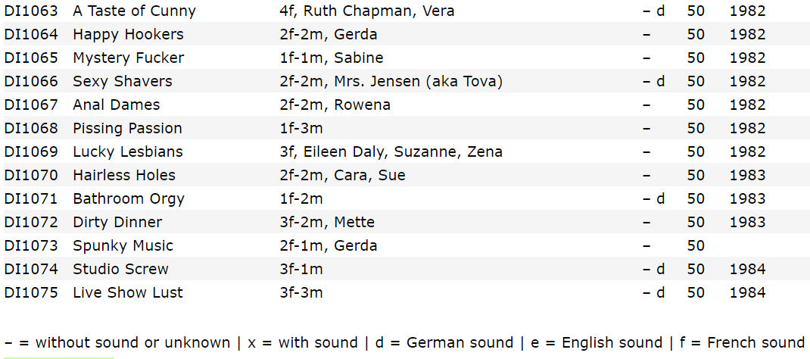The height and width of the screenshot is (359, 810).
Task: Select 'Spunky Music' title text
Action: (123, 246)
